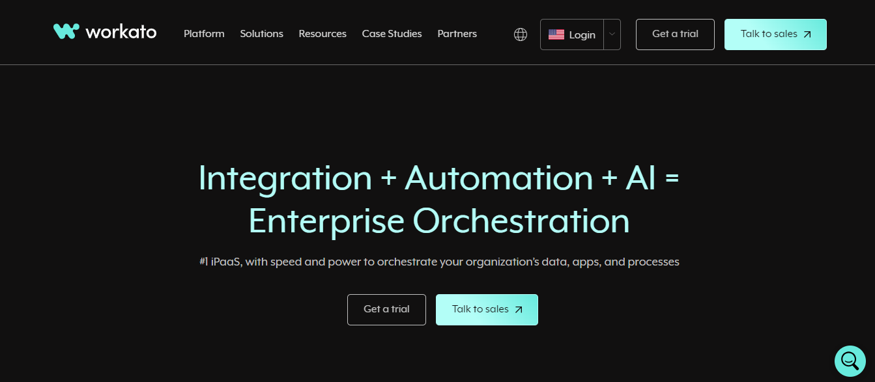Open the magnifying glass search bubble

point(850,361)
